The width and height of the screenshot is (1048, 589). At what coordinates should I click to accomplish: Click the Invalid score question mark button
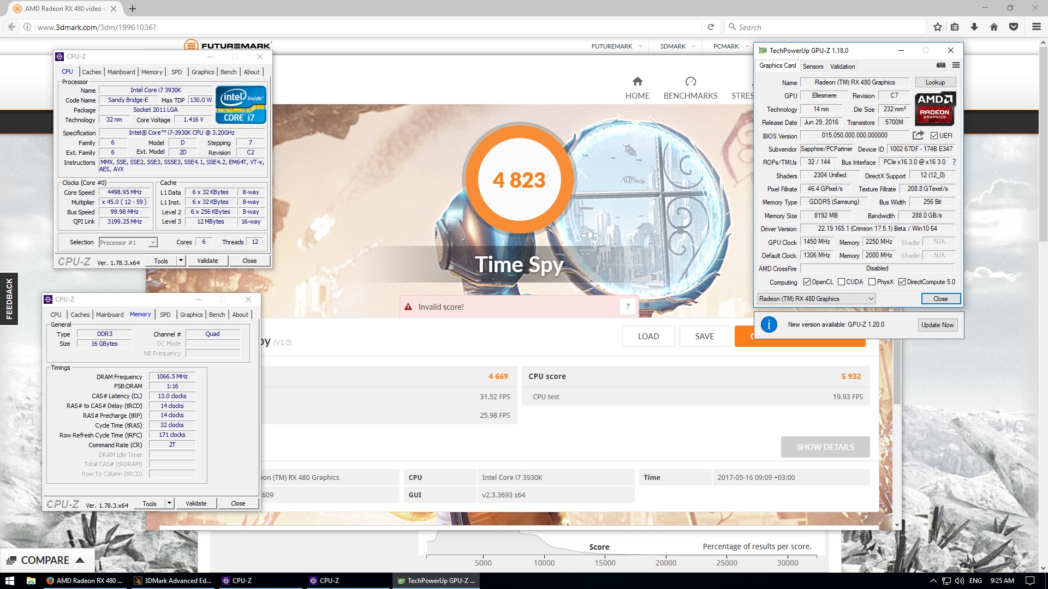628,306
